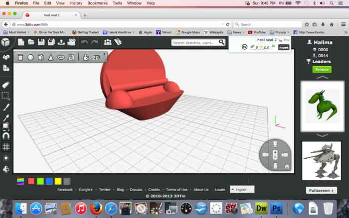
Task: Expand the Most Visited bookmarks folder
Action: click(16, 32)
